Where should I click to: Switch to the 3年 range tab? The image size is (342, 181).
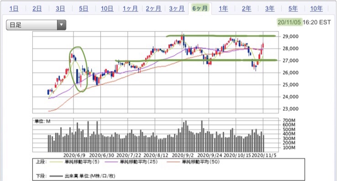(270, 9)
